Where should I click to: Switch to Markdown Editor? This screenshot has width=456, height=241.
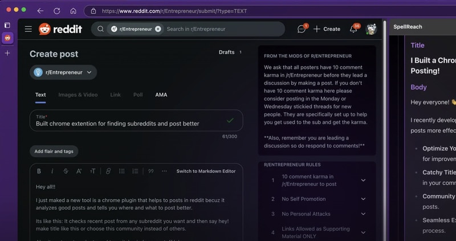point(206,171)
